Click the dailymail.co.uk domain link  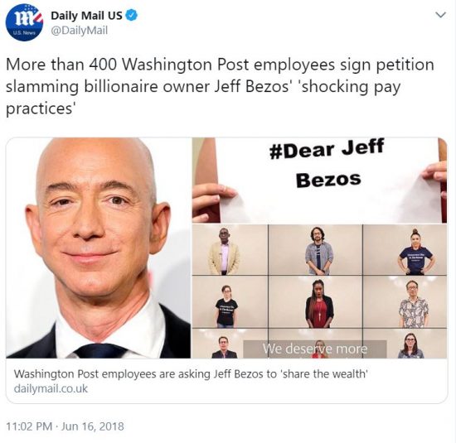click(51, 388)
